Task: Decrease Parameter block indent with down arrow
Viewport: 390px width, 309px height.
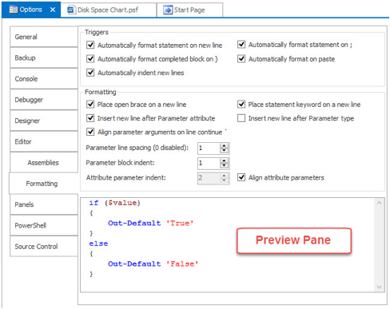Action: 225,166
